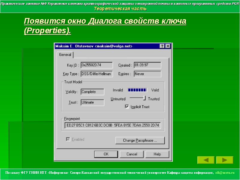This screenshot has width=240, height=180.
Task: Click the Invalid–Valid validity bar
Action: pos(137,90)
